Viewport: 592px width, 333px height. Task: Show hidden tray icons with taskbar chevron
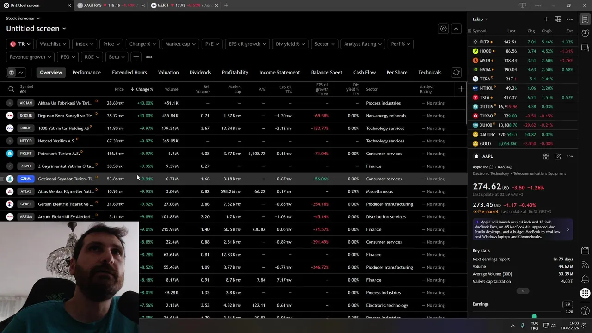click(x=512, y=326)
